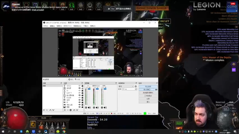Mute the Mic/Aux mixer channel speaker
This screenshot has width=239, height=134.
point(97,107)
